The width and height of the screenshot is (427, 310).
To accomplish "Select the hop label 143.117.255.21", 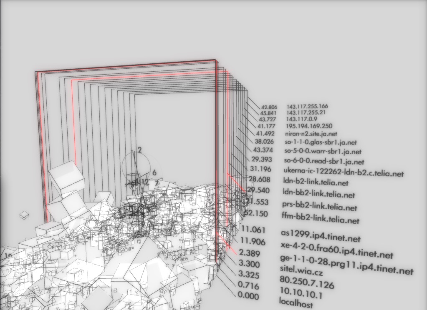I will 306,112.
